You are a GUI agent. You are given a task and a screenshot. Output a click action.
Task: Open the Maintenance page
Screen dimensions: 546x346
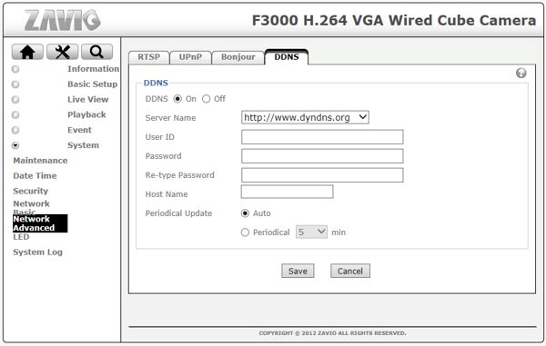click(x=40, y=161)
